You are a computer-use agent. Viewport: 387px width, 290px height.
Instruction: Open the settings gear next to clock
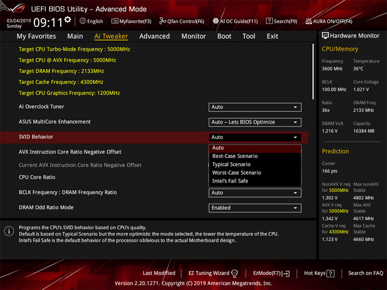click(x=68, y=19)
